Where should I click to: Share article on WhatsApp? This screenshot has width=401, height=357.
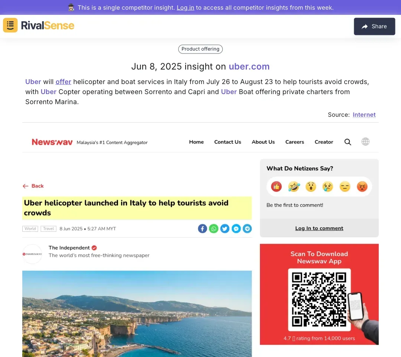click(x=213, y=228)
